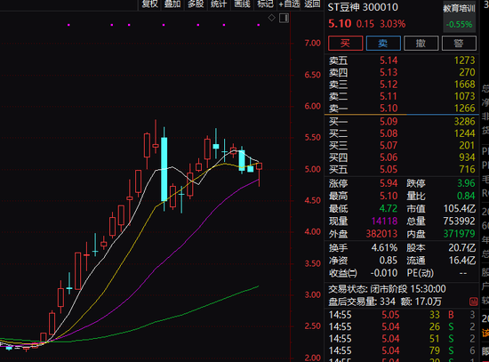Add stock via +自选 button

289,4
